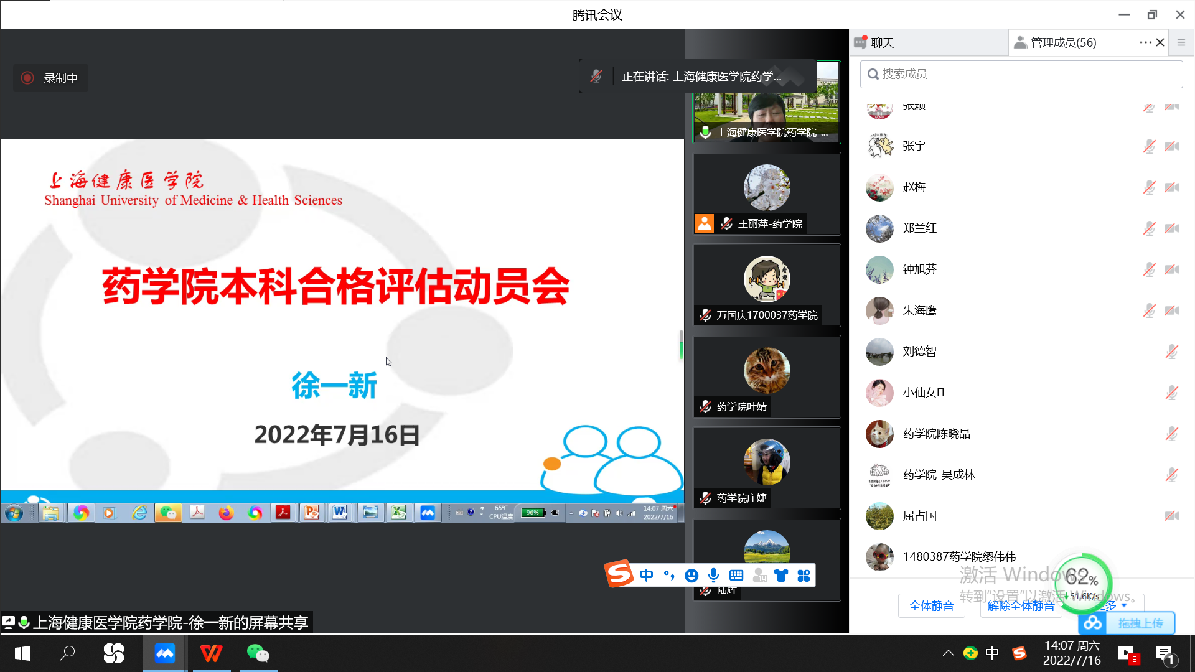Viewport: 1195px width, 672px height.
Task: Switch to 管理成员(56) tab
Action: pos(1062,42)
